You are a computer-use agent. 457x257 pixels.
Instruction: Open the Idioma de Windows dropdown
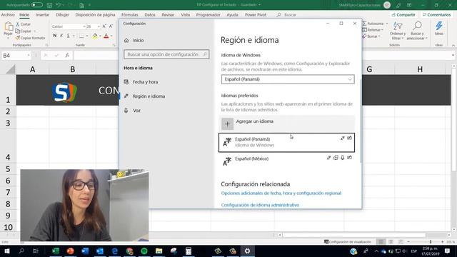288,79
